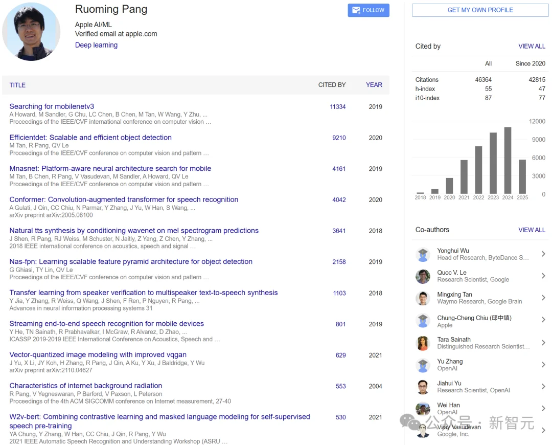Image resolution: width=552 pixels, height=445 pixels.
Task: Open the Deep learning interest link
Action: (96, 45)
